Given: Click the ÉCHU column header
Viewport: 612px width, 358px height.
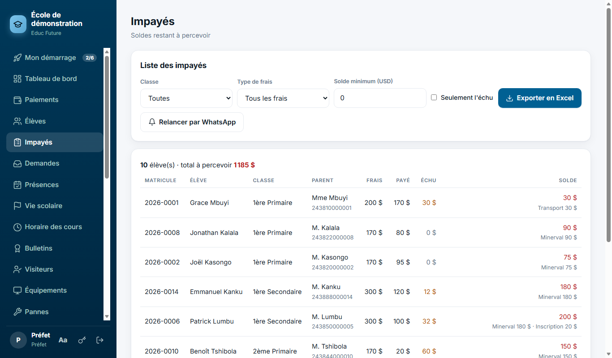Looking at the screenshot, I should coord(428,180).
